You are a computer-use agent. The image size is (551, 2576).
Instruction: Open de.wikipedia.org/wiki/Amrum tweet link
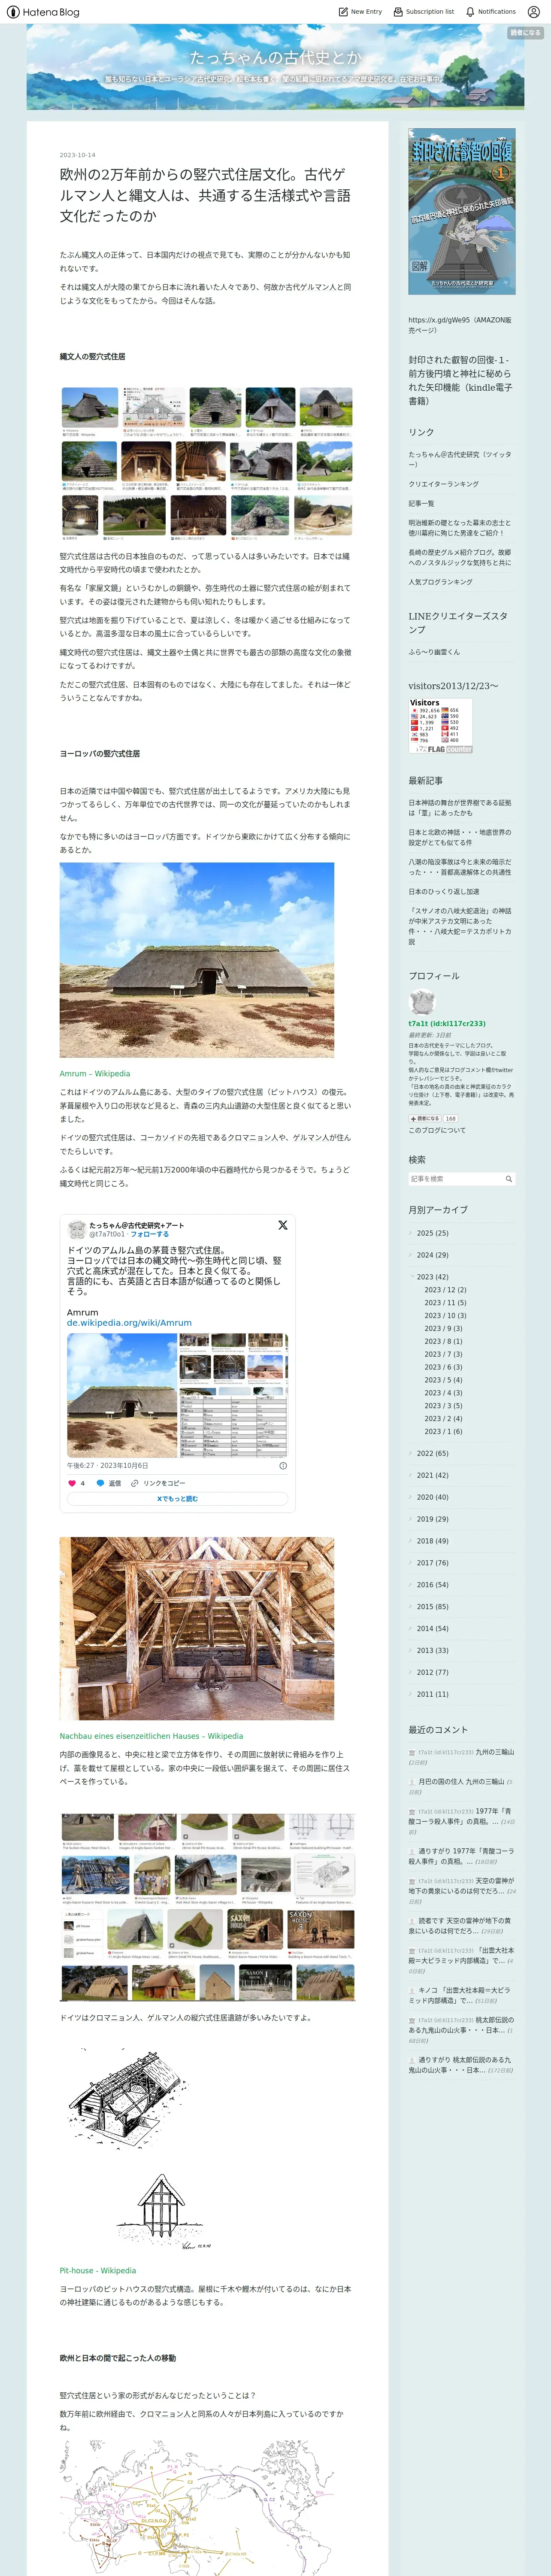click(129, 1323)
